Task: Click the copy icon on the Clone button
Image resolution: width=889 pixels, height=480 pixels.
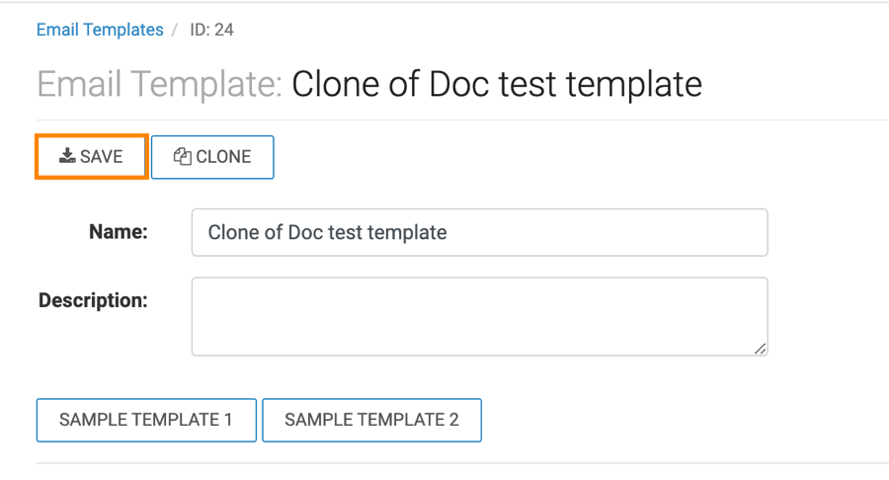Action: [182, 156]
